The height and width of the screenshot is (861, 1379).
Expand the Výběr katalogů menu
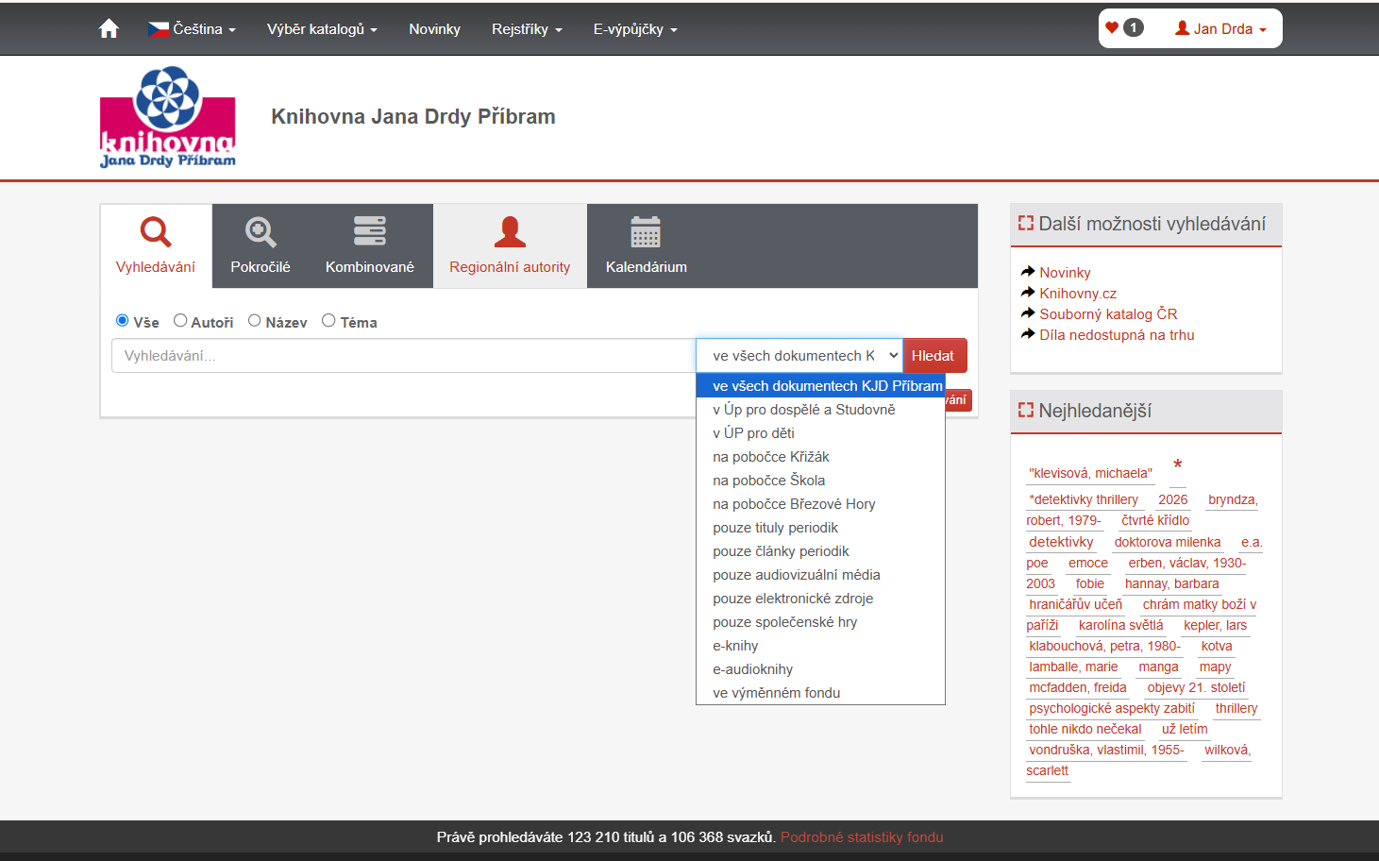point(322,29)
